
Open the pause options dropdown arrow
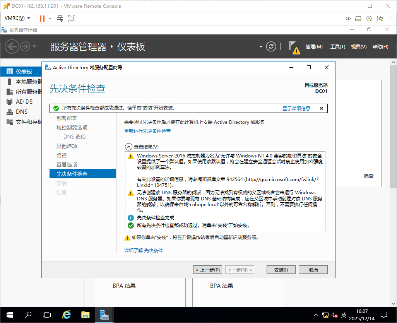coord(50,19)
